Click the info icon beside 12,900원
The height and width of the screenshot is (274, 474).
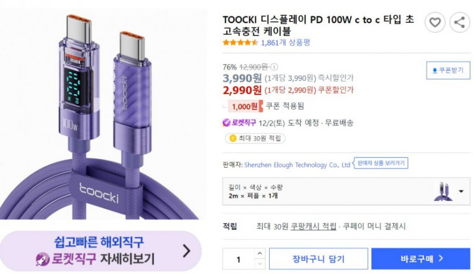(x=274, y=66)
